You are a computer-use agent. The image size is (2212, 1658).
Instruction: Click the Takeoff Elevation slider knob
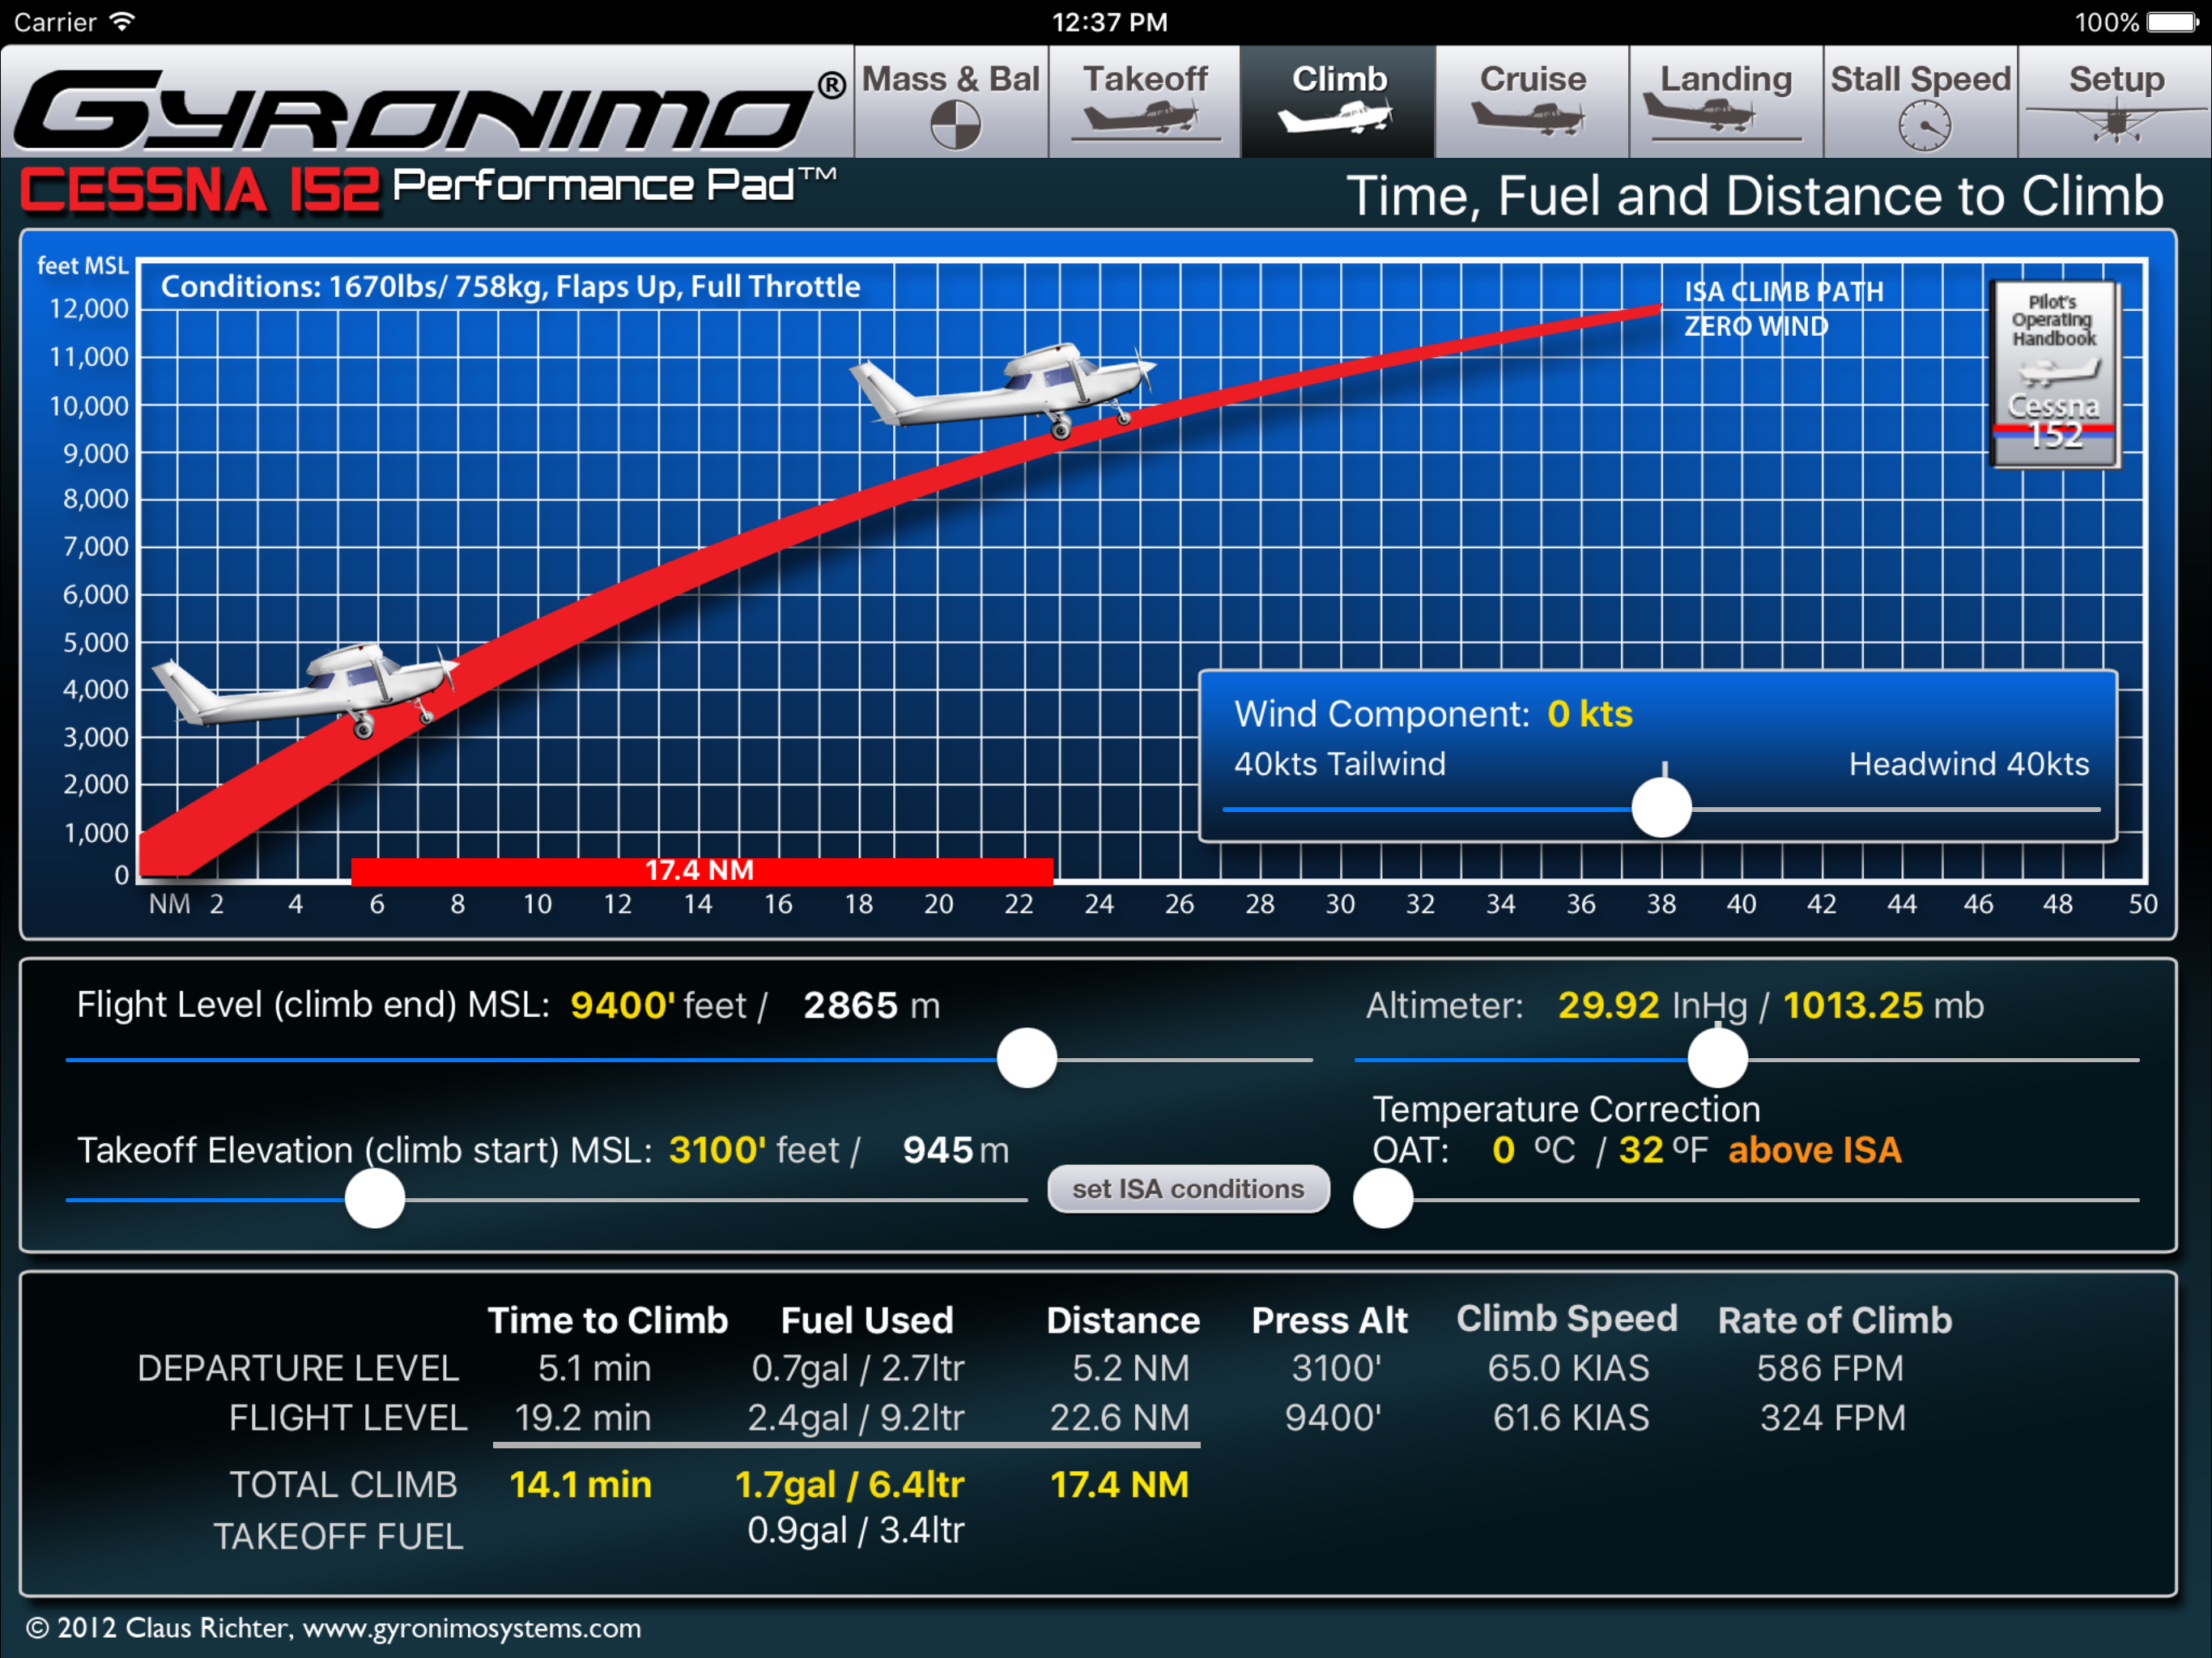[375, 1198]
